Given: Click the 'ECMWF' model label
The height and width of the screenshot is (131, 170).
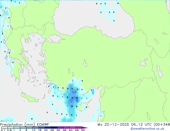Looking at the screenshot, I should tap(43, 125).
